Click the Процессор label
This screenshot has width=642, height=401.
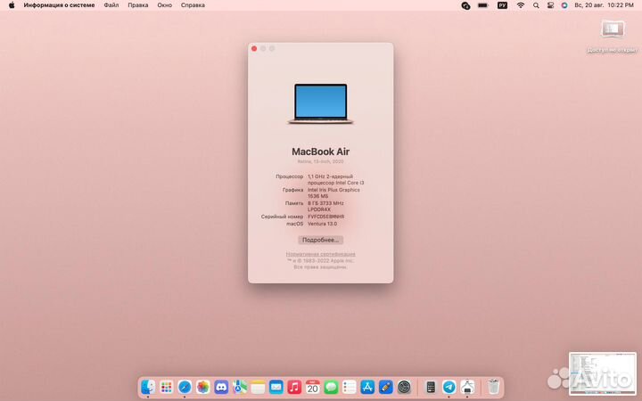(290, 176)
